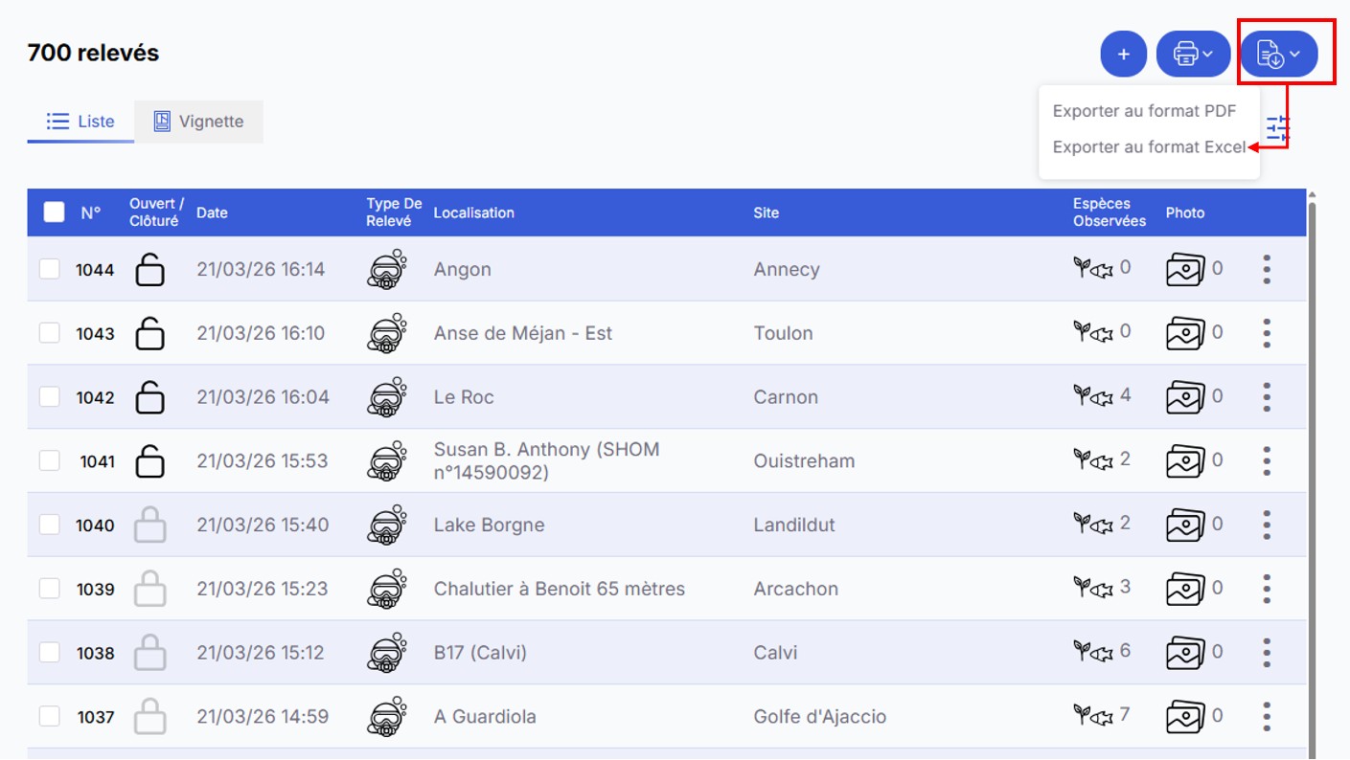Tick the select-all checkbox in table header
The width and height of the screenshot is (1350, 760).
pyautogui.click(x=55, y=212)
